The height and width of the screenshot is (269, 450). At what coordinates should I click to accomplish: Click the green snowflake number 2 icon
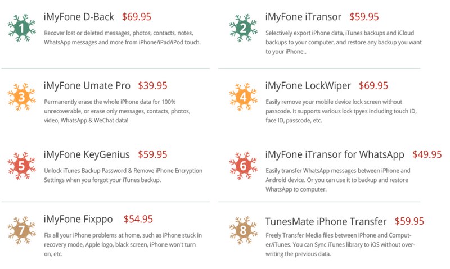click(x=243, y=28)
